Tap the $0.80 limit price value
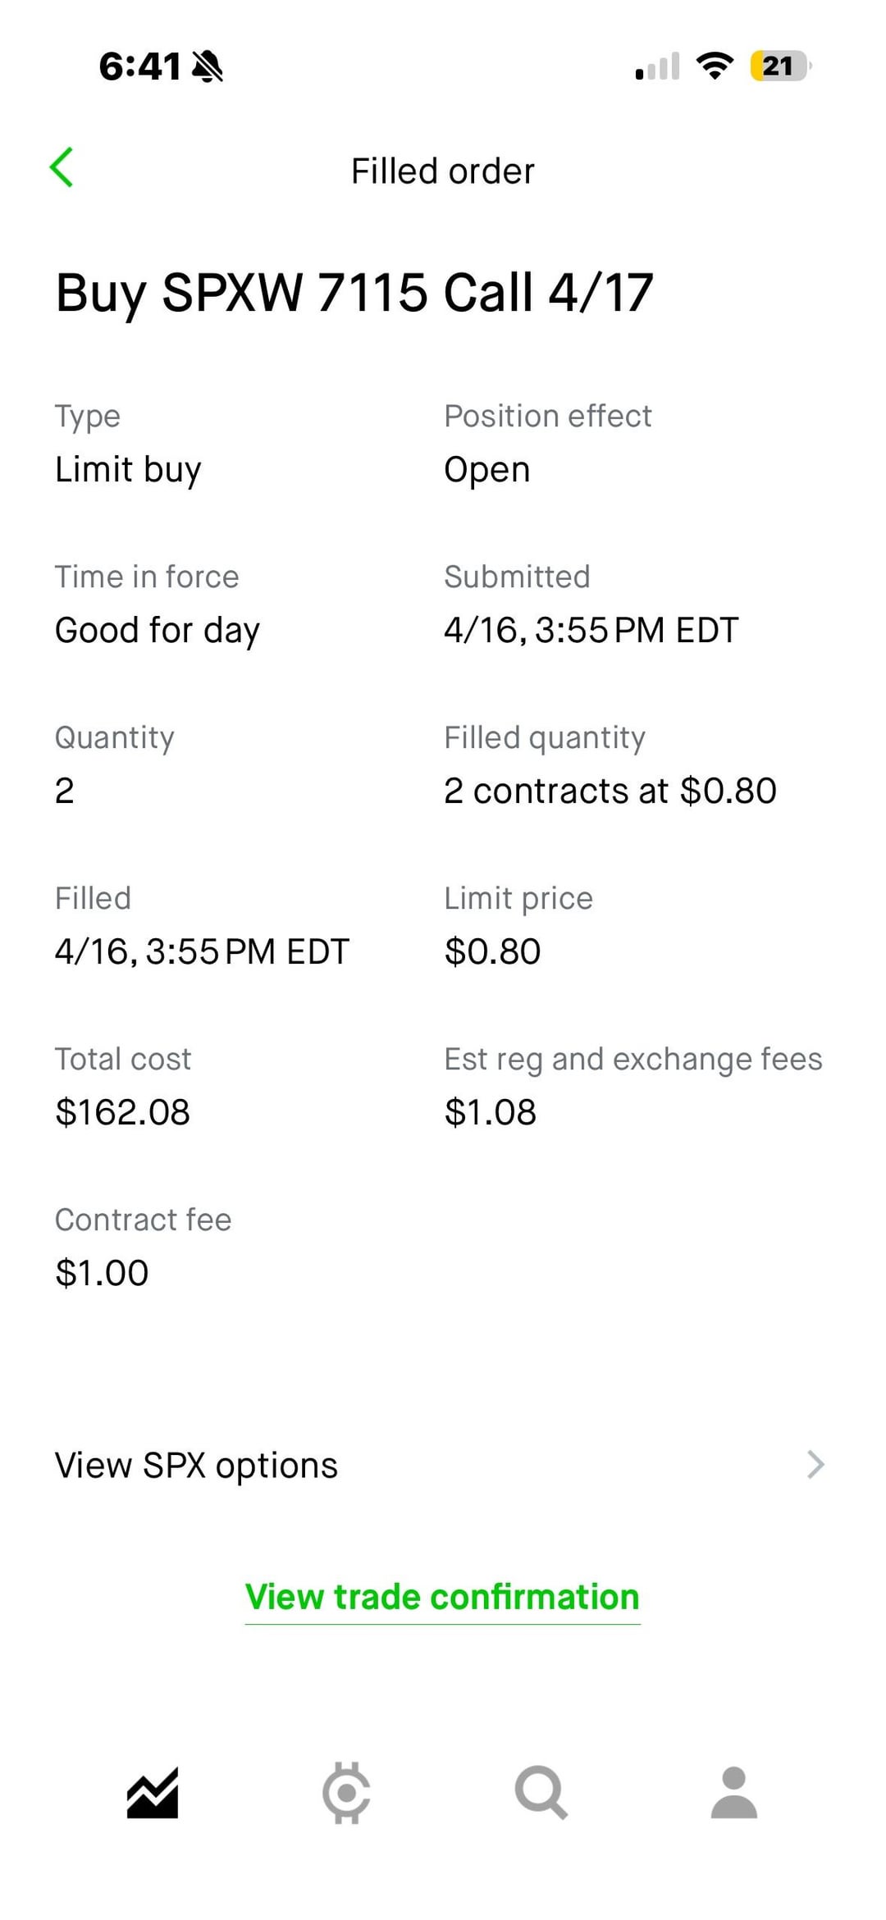The image size is (886, 1920). 492,951
